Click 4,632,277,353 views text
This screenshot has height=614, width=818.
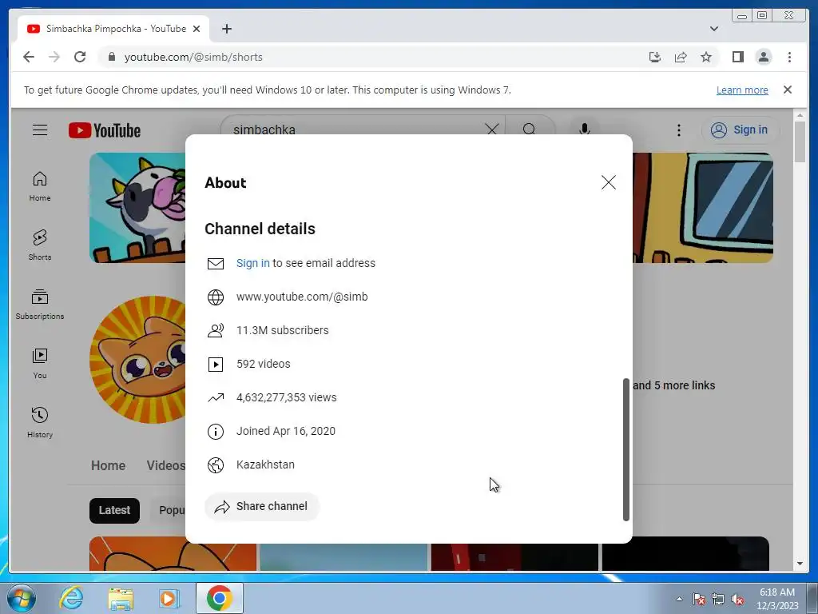point(287,397)
